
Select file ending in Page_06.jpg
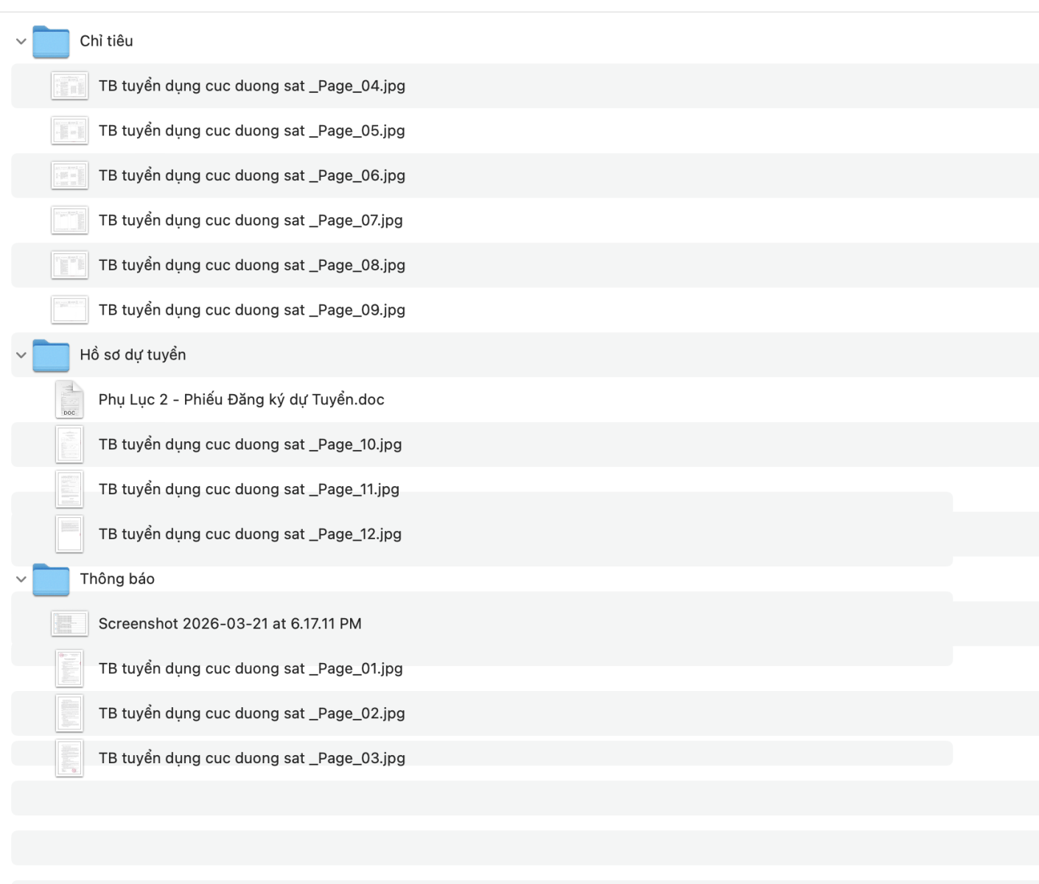[251, 175]
